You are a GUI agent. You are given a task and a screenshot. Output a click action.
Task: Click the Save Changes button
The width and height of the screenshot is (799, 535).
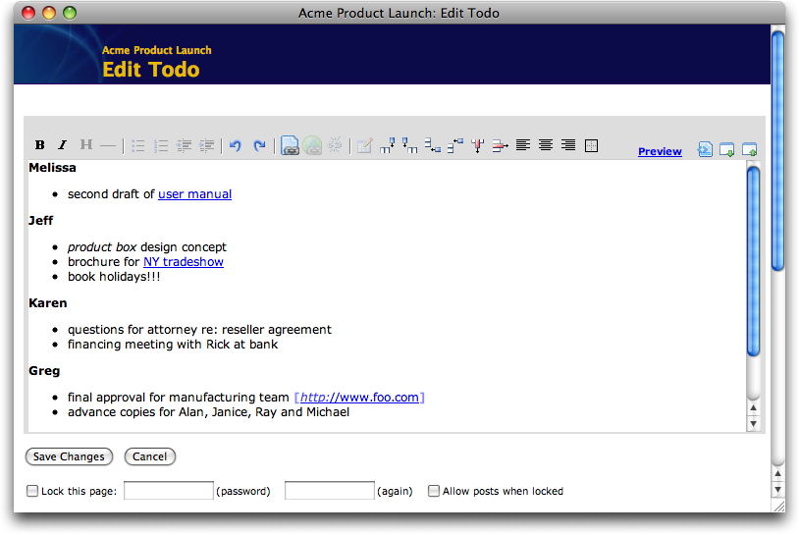(69, 456)
